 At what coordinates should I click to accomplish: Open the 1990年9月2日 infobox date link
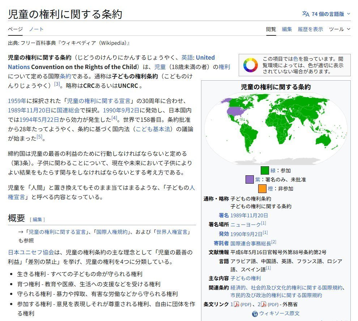pyautogui.click(x=246, y=234)
